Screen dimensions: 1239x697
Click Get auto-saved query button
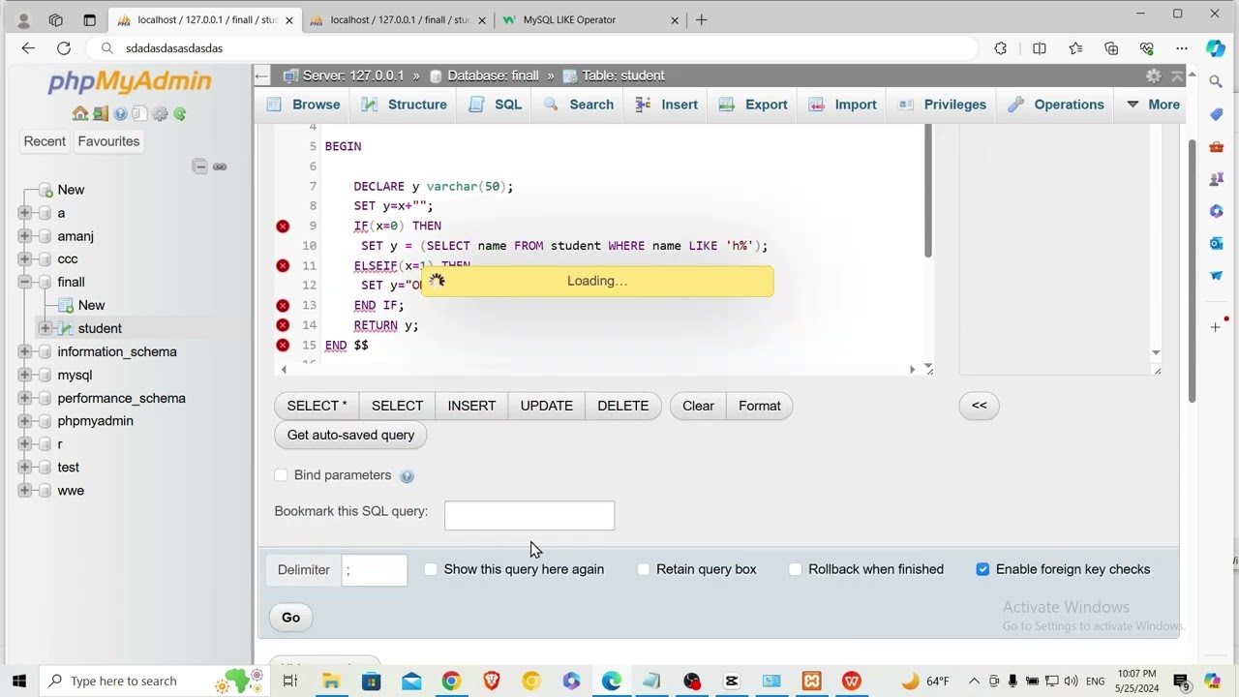(350, 435)
